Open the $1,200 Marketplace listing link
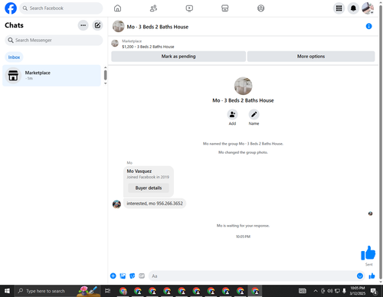Viewport: 383px width, 297px height. [x=148, y=47]
